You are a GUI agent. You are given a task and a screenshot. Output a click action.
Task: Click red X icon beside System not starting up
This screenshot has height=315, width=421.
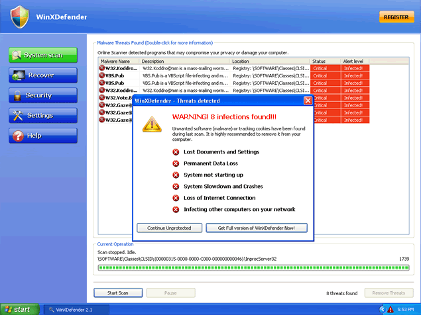(x=176, y=175)
